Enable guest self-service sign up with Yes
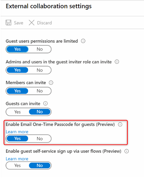Image resolution: width=144 pixels, height=178 pixels. tap(17, 165)
